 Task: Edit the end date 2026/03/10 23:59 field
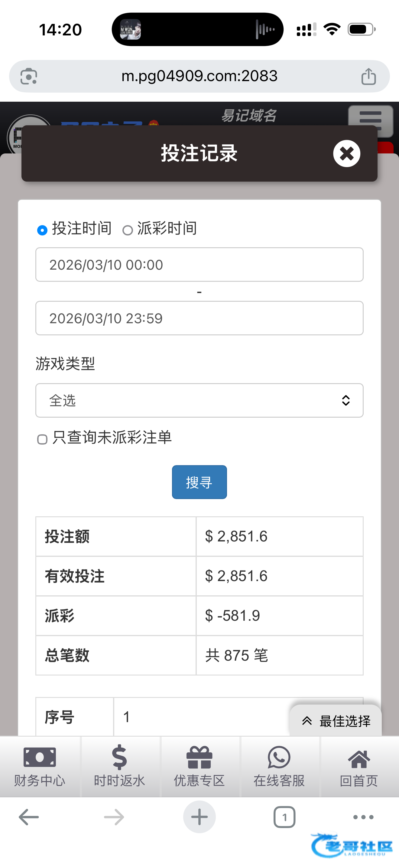pos(199,318)
